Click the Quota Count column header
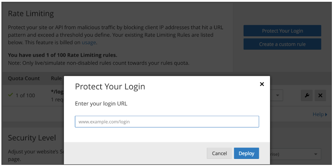The height and width of the screenshot is (167, 334). click(x=24, y=78)
